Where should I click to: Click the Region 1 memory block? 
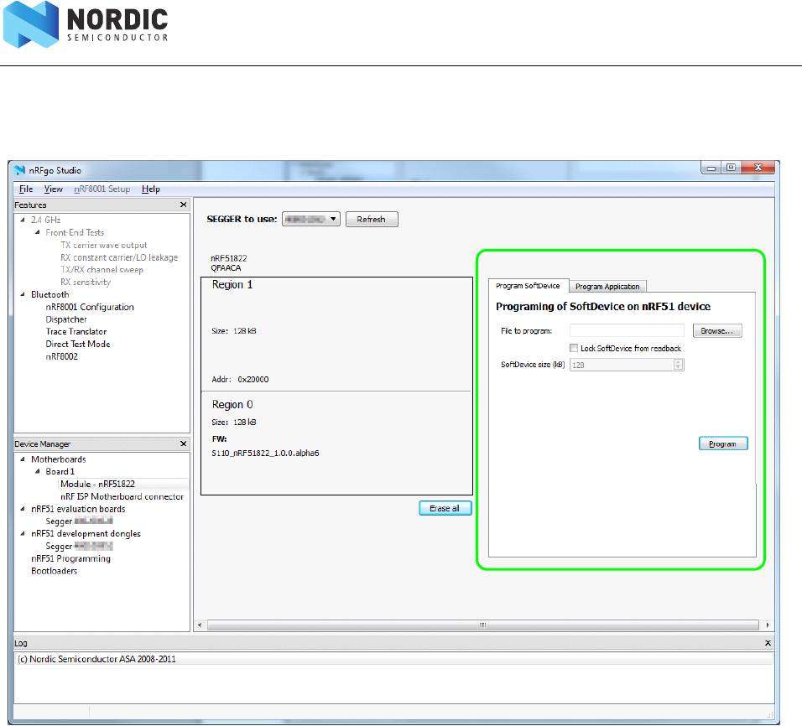pos(336,334)
